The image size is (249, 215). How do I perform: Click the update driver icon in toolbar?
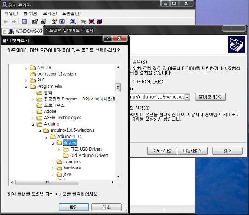tap(83, 22)
